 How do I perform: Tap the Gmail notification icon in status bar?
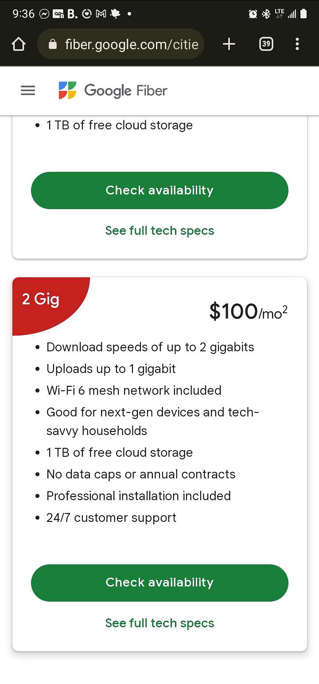tap(101, 14)
